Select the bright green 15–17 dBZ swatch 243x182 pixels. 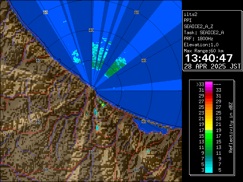pyautogui.click(x=209, y=136)
